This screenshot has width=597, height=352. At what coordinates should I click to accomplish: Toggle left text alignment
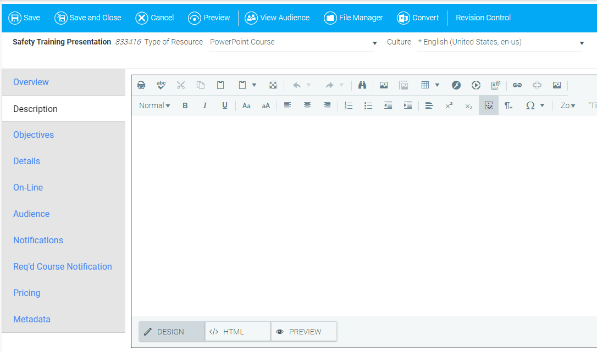coord(288,105)
